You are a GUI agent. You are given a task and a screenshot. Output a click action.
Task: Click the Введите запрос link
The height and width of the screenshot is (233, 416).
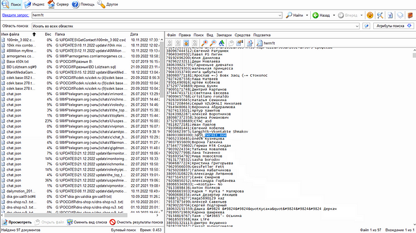pyautogui.click(x=15, y=15)
